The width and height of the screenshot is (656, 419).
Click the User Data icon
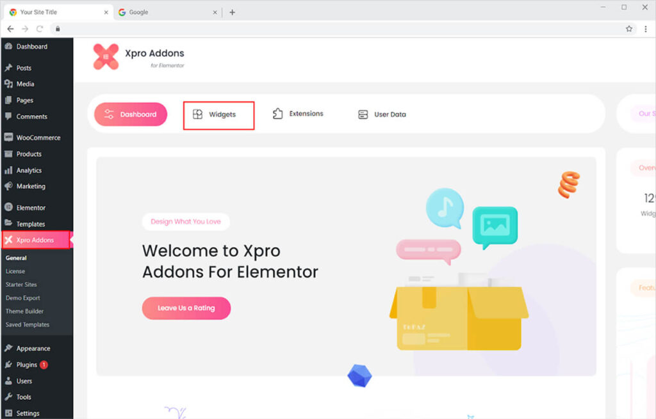pos(363,115)
